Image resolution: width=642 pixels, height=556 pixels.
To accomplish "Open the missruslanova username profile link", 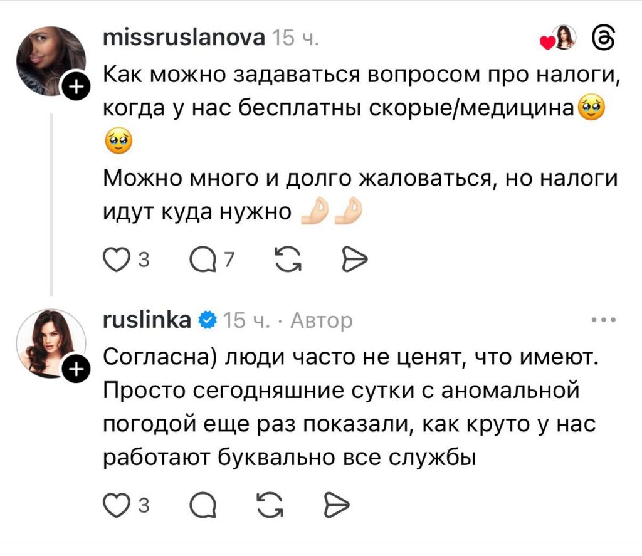I will tap(183, 38).
